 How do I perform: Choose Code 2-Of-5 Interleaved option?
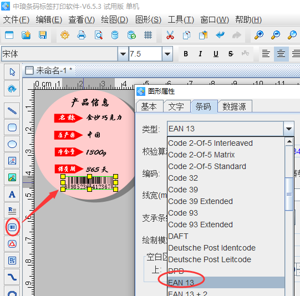coord(226,143)
